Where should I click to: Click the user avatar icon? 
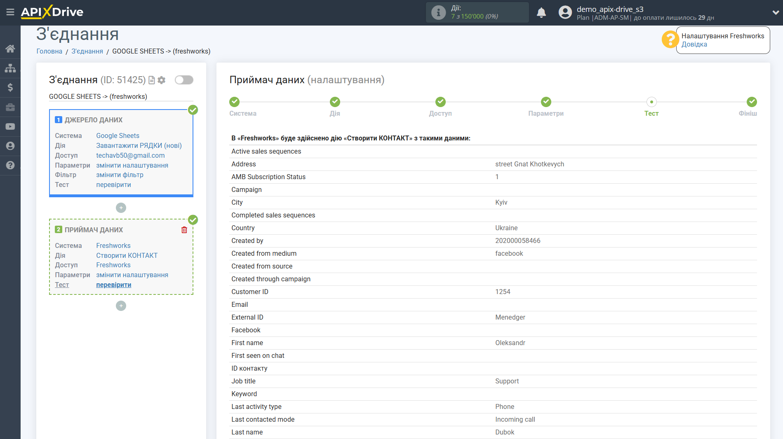tap(565, 12)
